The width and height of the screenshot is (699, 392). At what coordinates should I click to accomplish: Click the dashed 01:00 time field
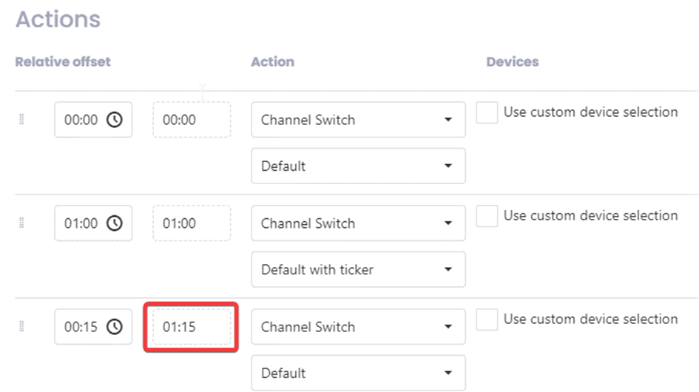click(x=191, y=223)
